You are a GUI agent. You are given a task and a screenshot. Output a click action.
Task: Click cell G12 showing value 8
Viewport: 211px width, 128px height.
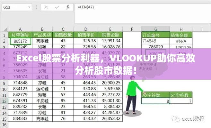156,101
